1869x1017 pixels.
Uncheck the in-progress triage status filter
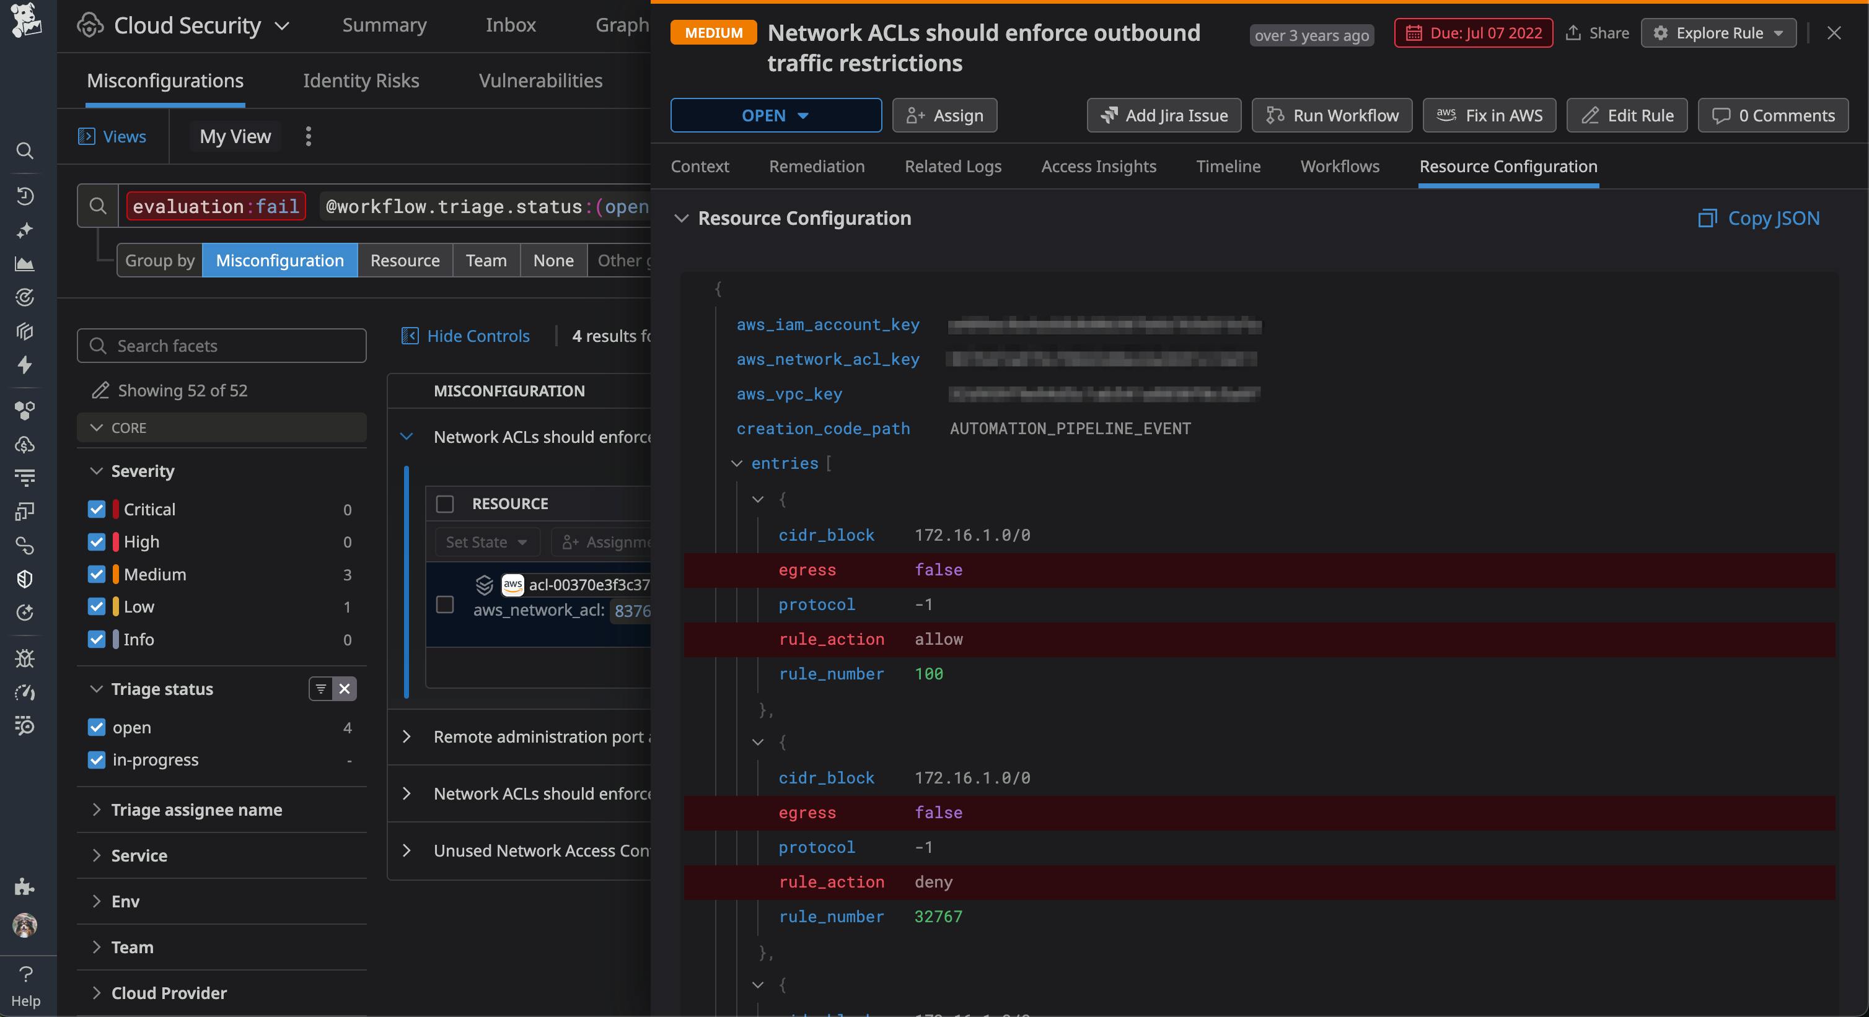(x=97, y=760)
